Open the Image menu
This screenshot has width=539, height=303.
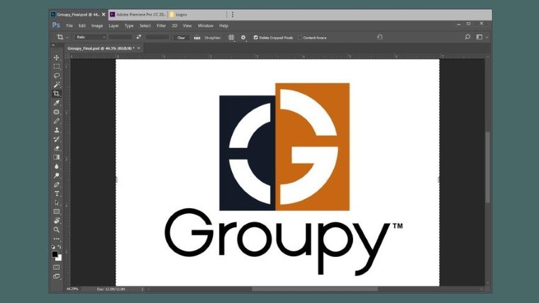(x=97, y=25)
